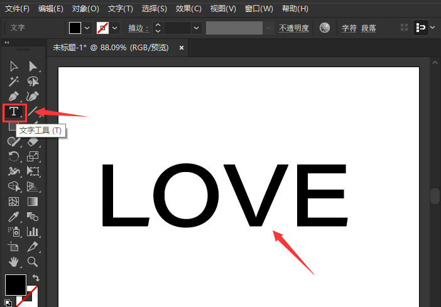Select the Hand tool
The image size is (441, 307).
tap(14, 262)
